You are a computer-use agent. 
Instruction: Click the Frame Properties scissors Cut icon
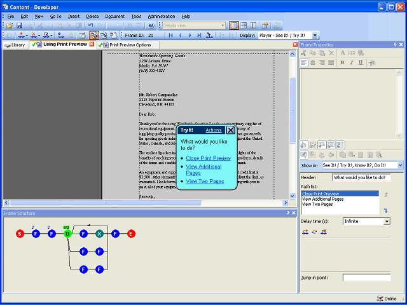[303, 53]
